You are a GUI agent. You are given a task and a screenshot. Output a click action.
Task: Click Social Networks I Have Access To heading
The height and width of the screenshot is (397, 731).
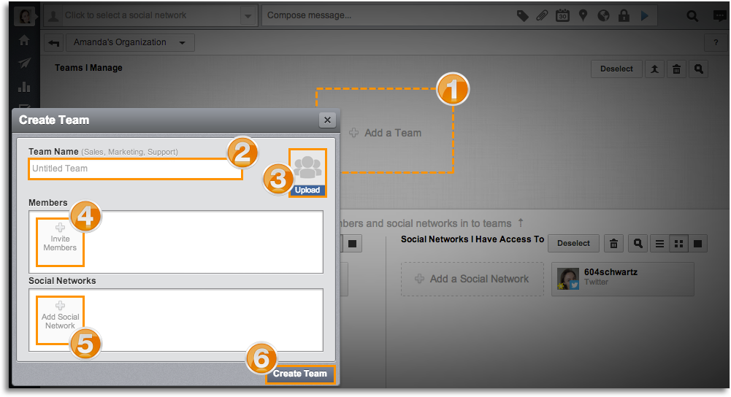[x=472, y=239]
